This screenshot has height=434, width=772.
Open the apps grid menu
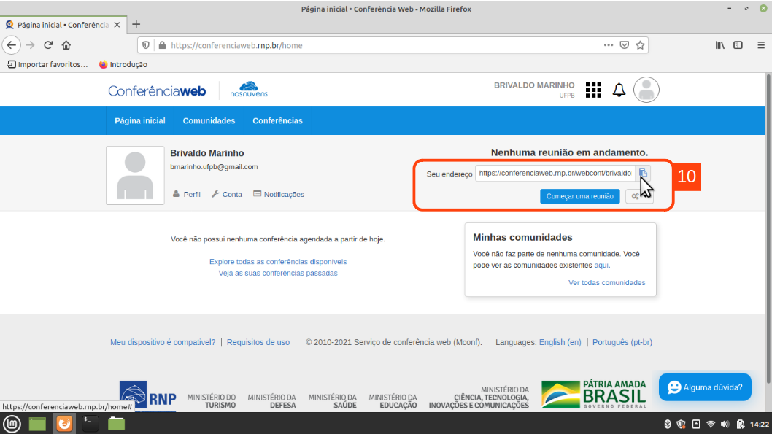(593, 90)
